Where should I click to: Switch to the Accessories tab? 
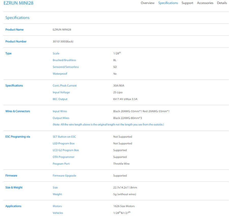pos(205,3)
